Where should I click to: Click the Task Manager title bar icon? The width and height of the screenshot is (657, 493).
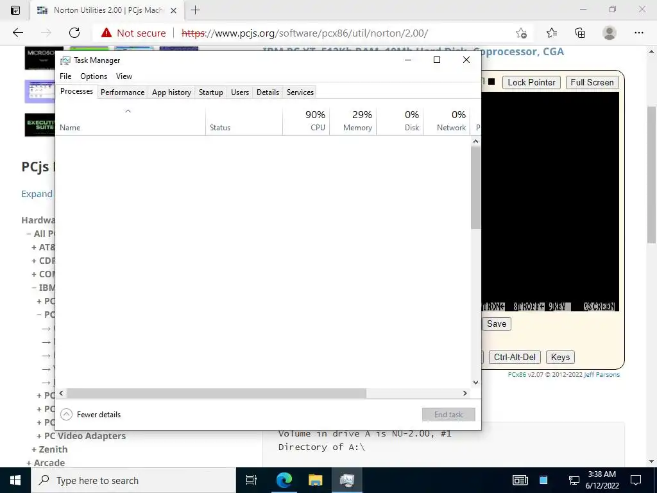tap(65, 60)
